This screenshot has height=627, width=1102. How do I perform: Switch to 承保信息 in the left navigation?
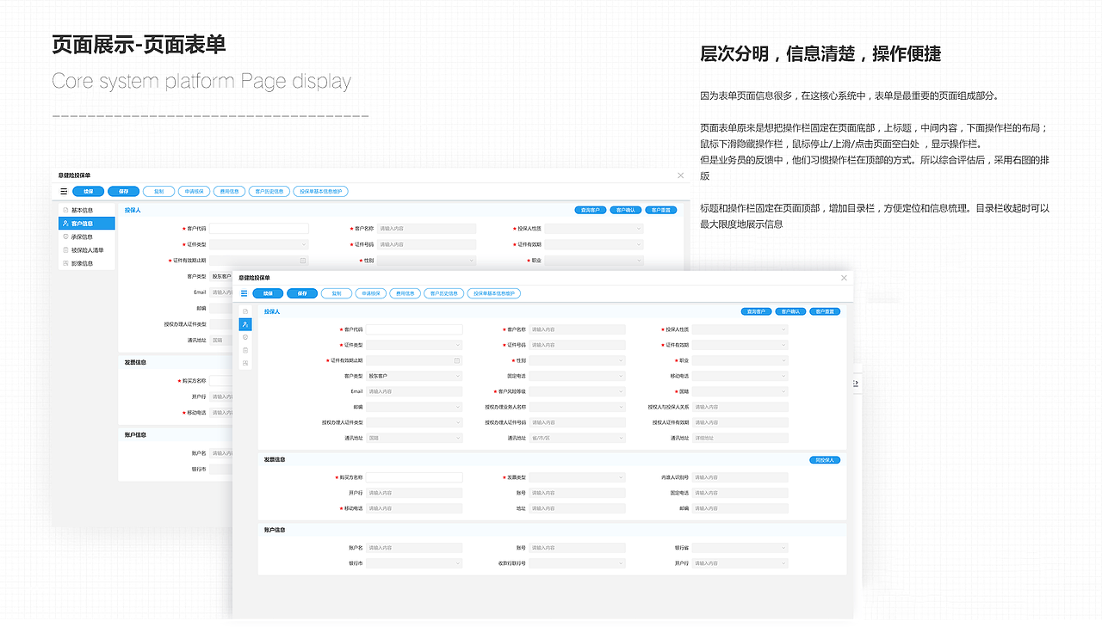point(83,237)
